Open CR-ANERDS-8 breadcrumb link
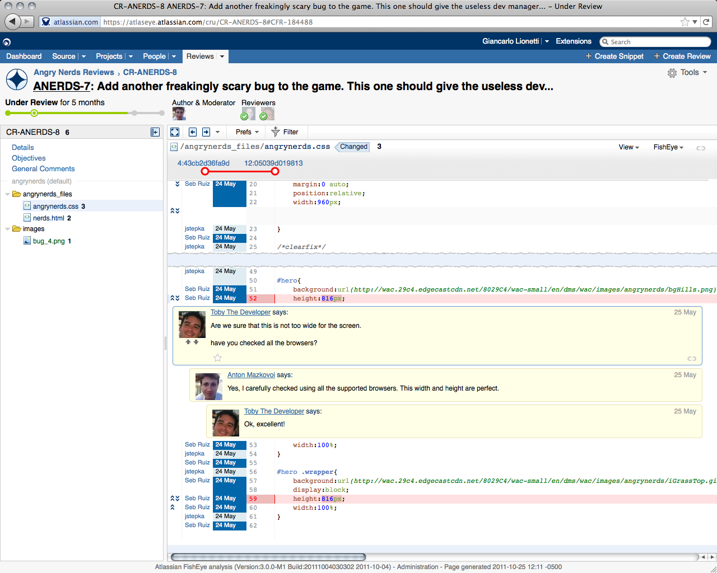 [150, 72]
